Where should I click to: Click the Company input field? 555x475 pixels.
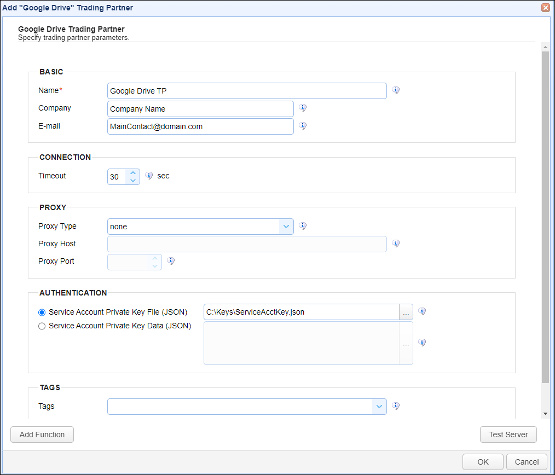[200, 109]
